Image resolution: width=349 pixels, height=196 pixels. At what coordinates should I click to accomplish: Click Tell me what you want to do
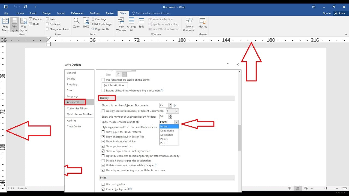pyautogui.click(x=151, y=13)
